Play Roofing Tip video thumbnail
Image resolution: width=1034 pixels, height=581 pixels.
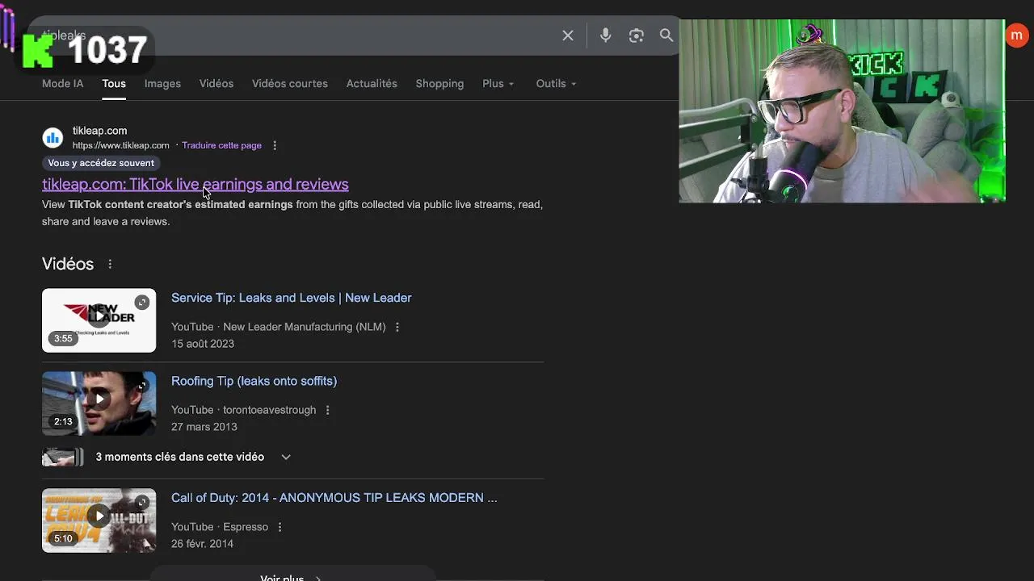pyautogui.click(x=99, y=403)
